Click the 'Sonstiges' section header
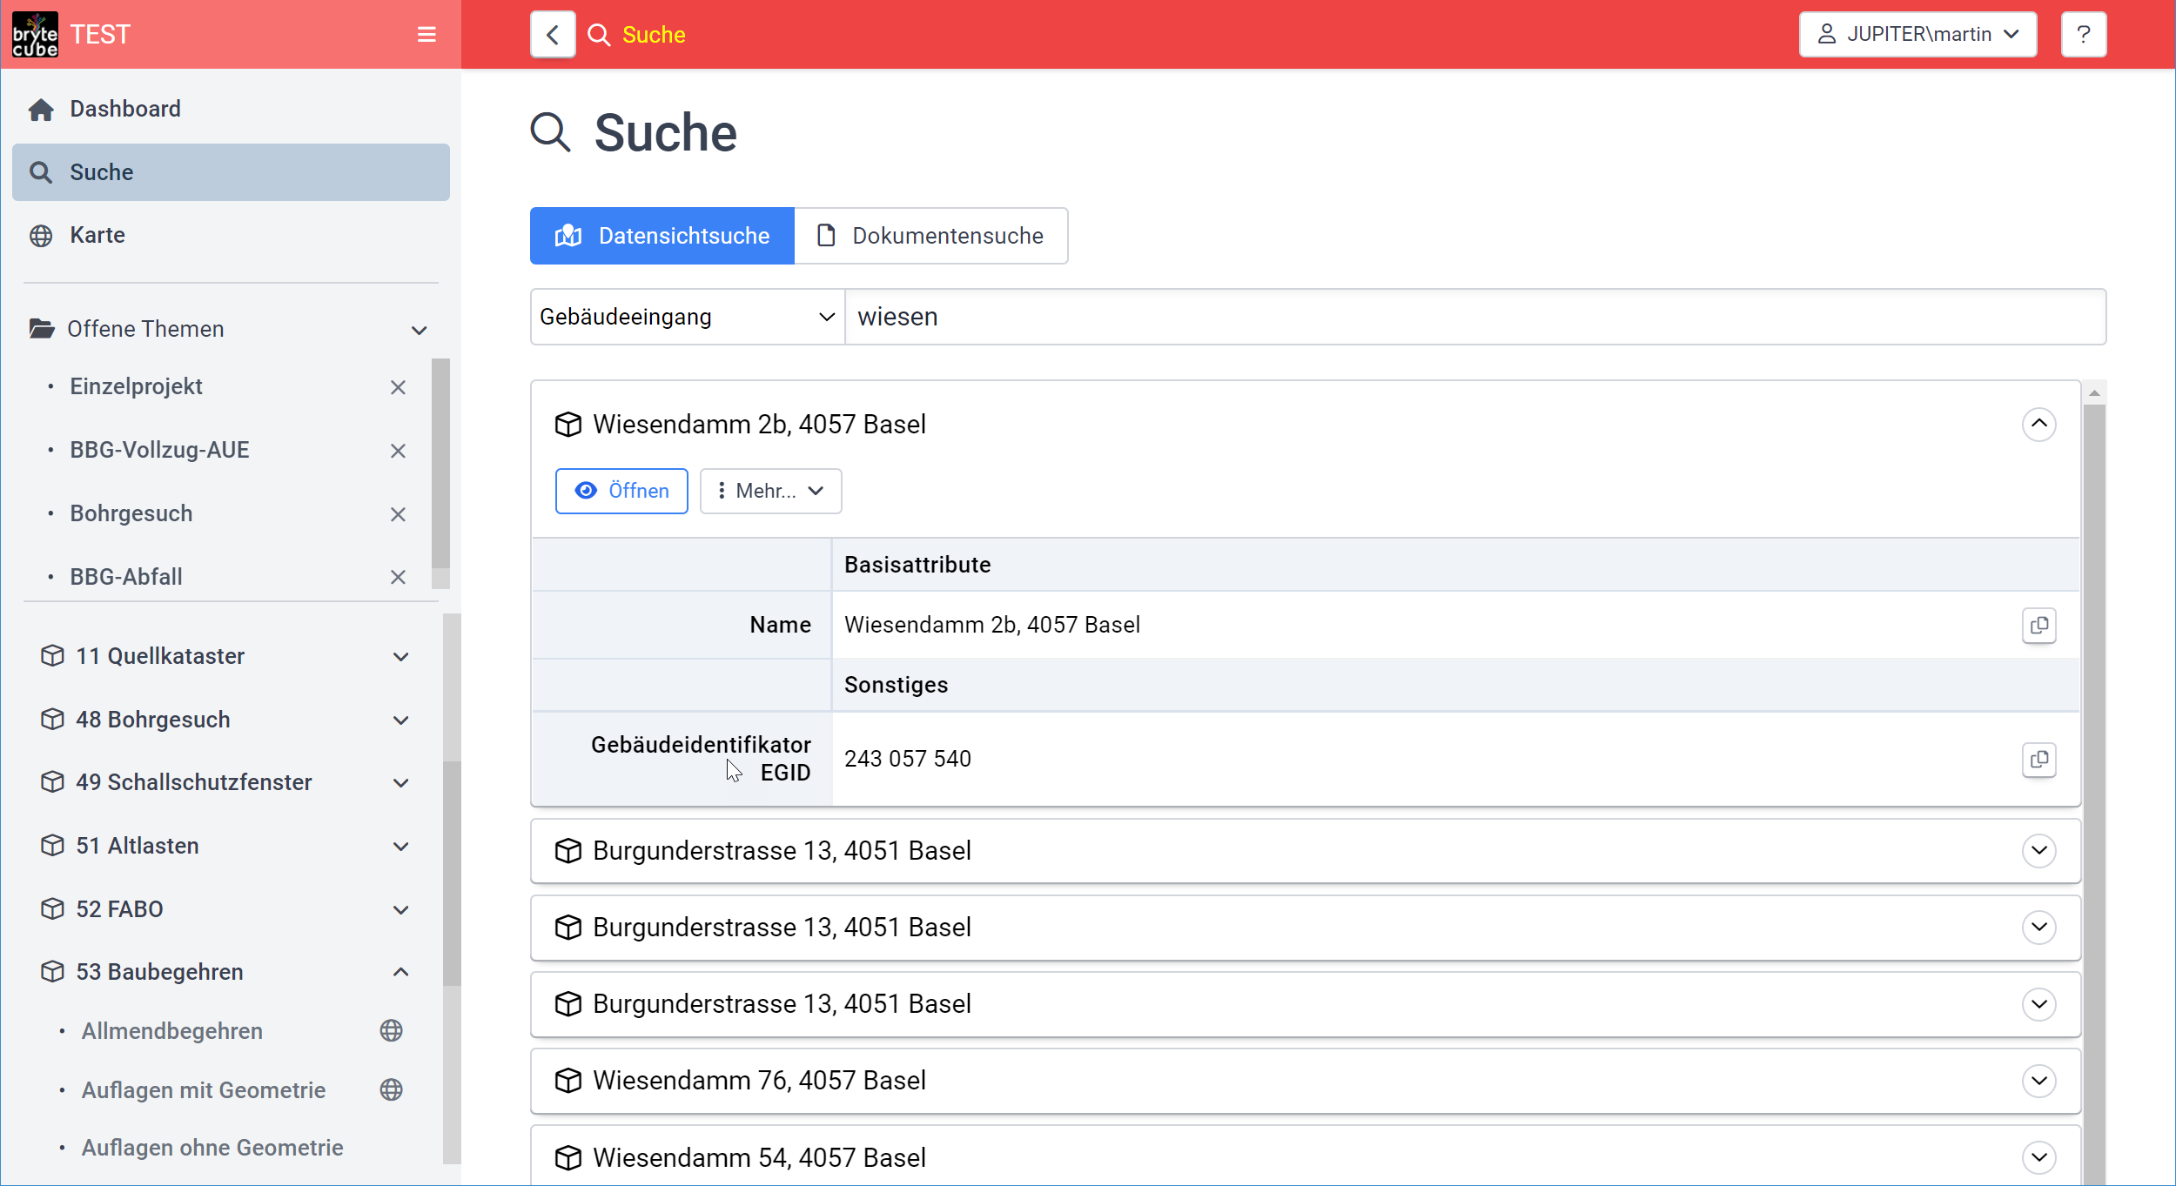2176x1186 pixels. tap(896, 685)
